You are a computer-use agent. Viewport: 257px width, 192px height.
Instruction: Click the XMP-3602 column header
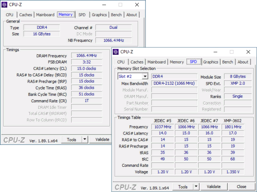coord(232,121)
